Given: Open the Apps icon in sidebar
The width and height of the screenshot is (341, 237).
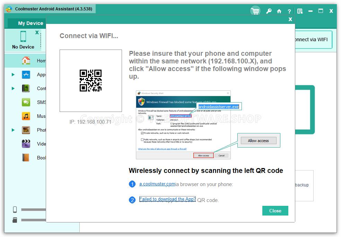Looking at the screenshot, I should pos(26,74).
